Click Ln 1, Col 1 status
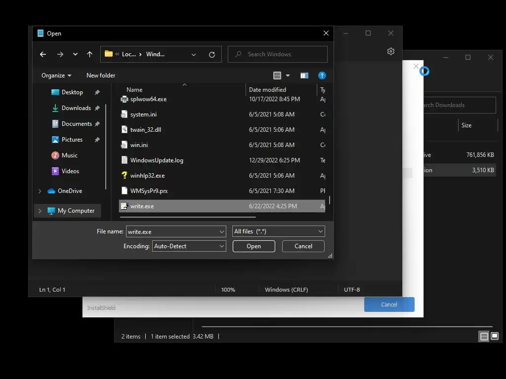 point(52,290)
